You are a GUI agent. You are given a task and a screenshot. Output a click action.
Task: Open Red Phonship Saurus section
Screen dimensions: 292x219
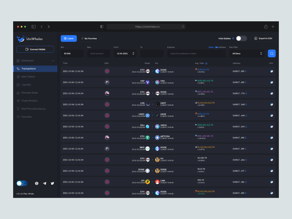(x=33, y=109)
